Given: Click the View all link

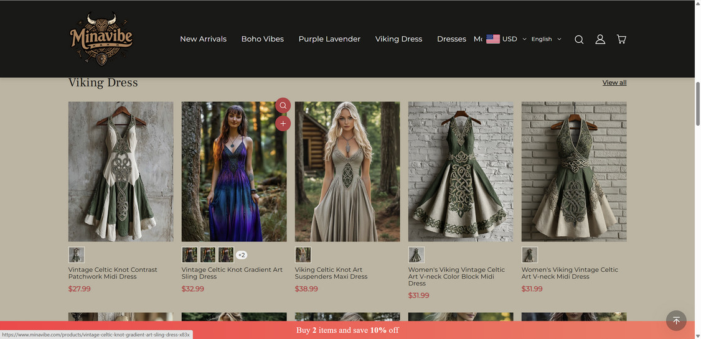Looking at the screenshot, I should pyautogui.click(x=614, y=83).
